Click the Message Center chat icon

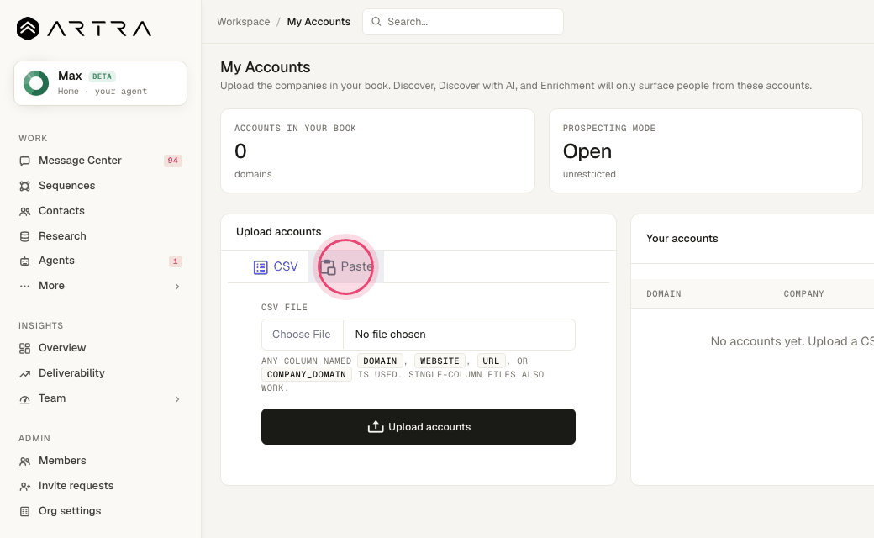tap(24, 161)
